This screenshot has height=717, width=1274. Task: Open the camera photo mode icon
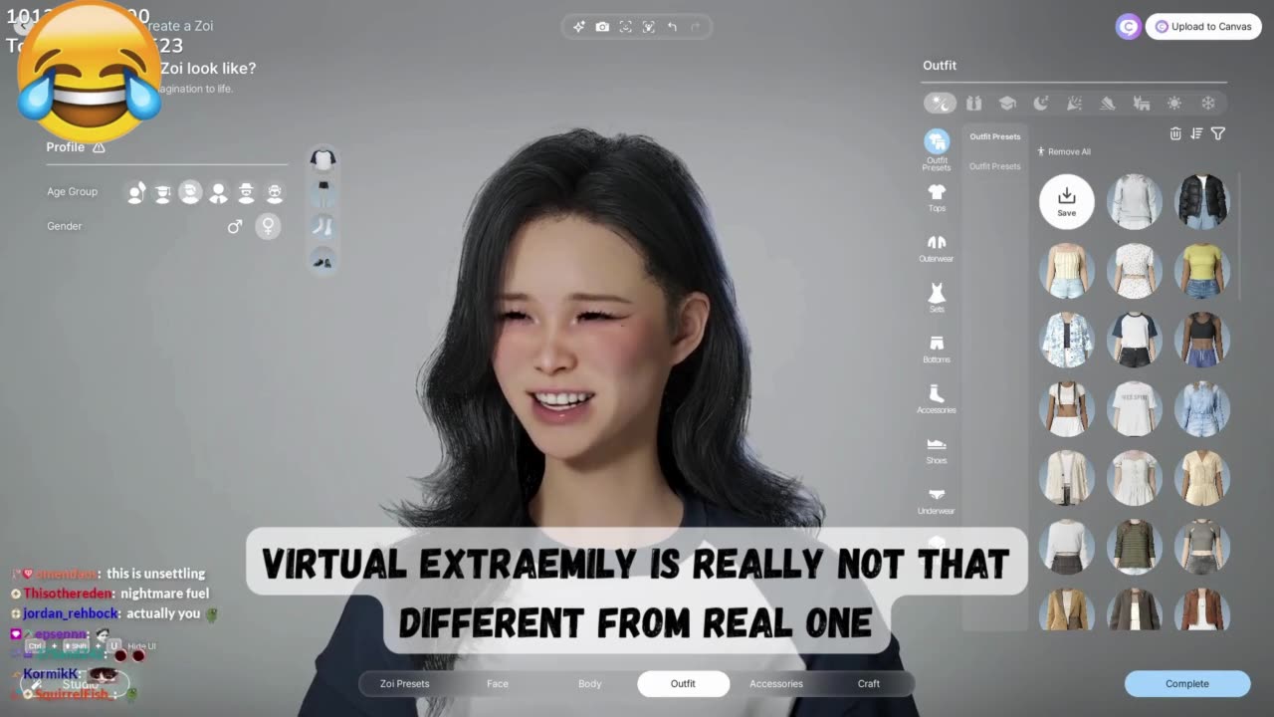(602, 27)
